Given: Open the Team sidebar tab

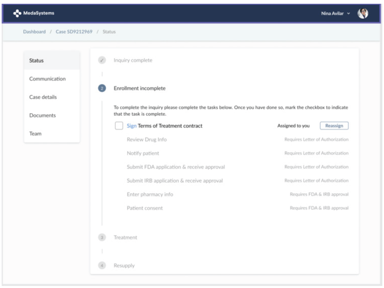Looking at the screenshot, I should click(35, 134).
